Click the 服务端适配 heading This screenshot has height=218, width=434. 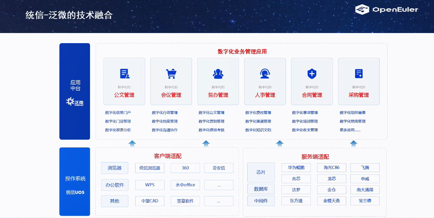(x=315, y=157)
